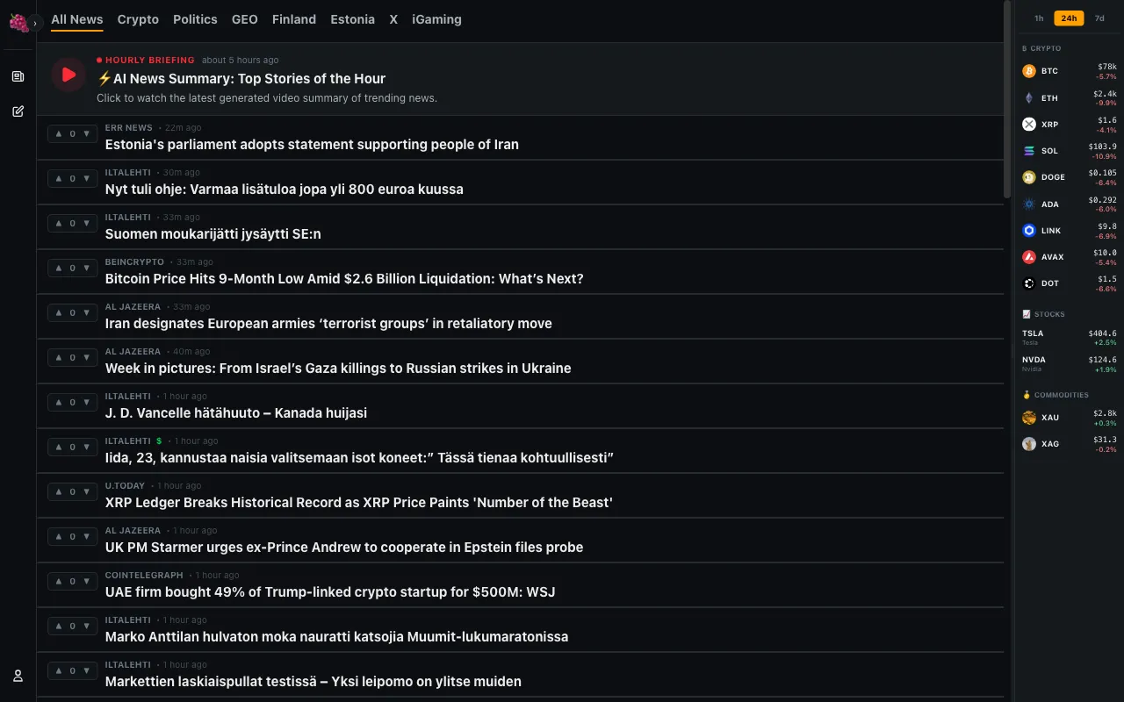Downvote the UK PM Starmer story
The width and height of the screenshot is (1124, 702).
(86, 537)
